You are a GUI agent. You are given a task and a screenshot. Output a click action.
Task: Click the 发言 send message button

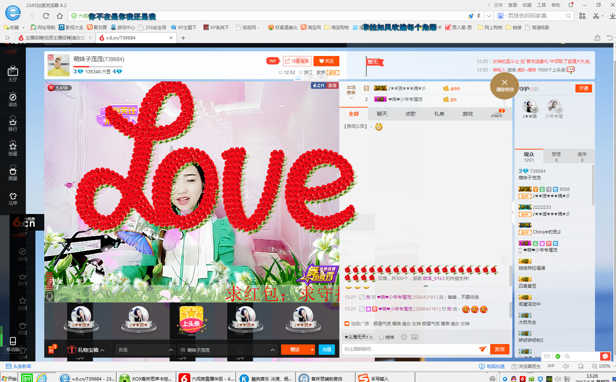tap(500, 349)
